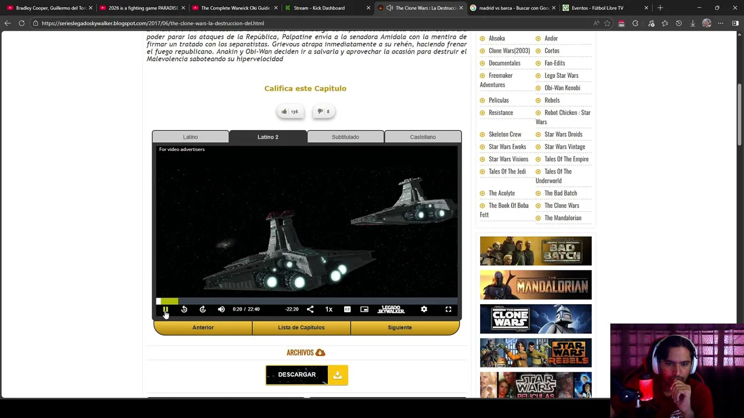Open the browser history icon

tap(679, 23)
